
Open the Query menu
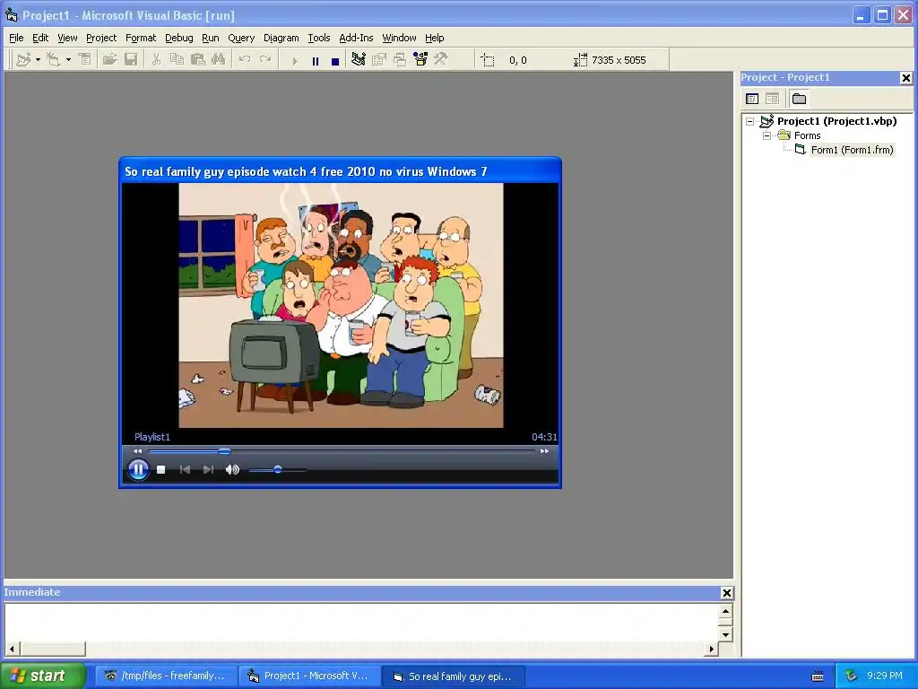(241, 38)
